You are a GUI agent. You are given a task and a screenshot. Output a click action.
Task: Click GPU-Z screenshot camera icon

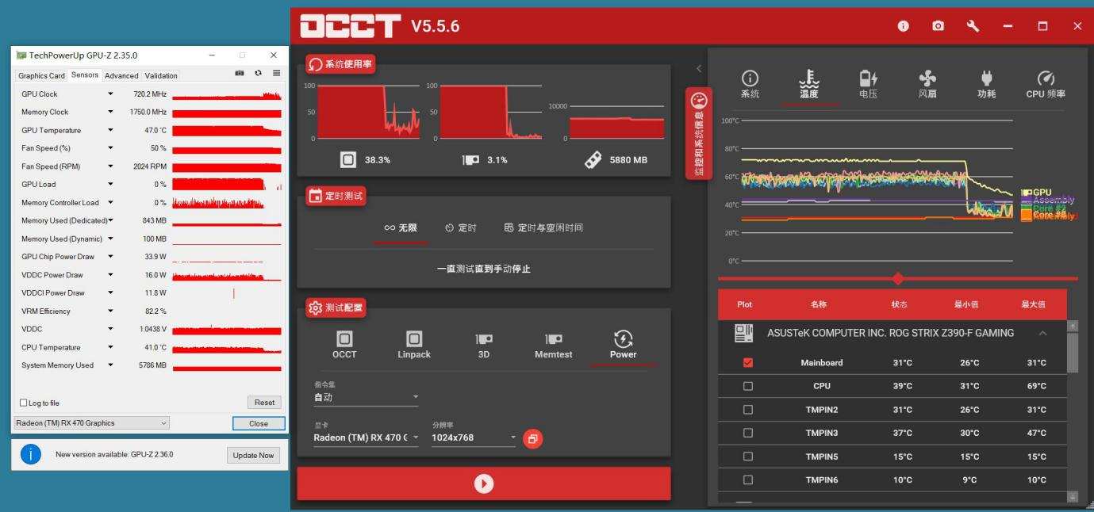pos(240,73)
